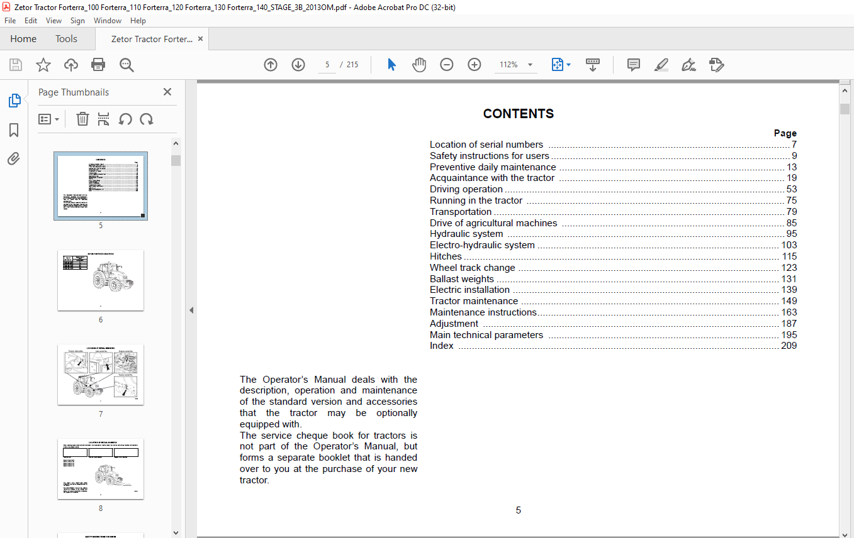Print the document with the printer icon
Image resolution: width=854 pixels, height=538 pixels.
pyautogui.click(x=98, y=65)
